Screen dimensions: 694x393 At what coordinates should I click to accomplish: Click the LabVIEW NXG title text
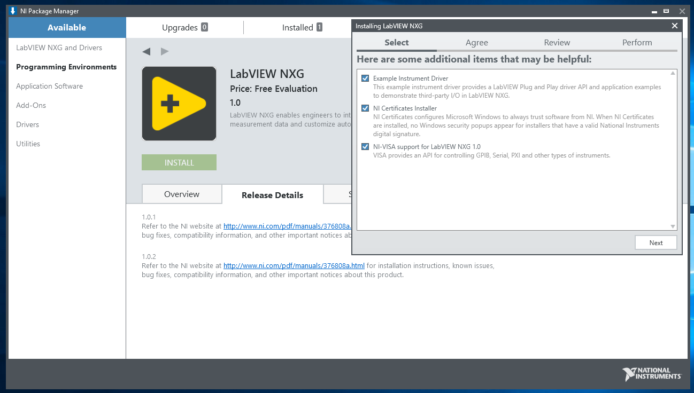pyautogui.click(x=267, y=74)
